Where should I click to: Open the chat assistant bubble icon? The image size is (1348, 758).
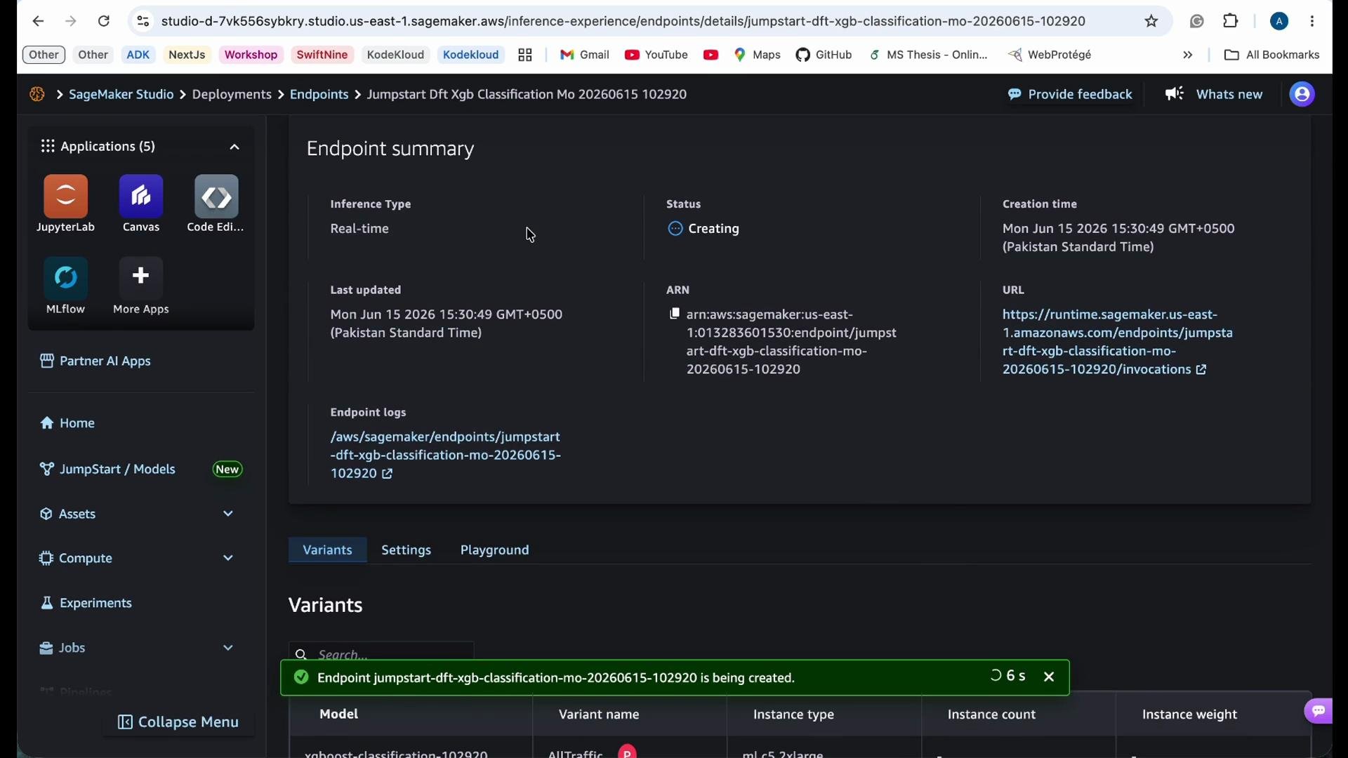pyautogui.click(x=1319, y=711)
